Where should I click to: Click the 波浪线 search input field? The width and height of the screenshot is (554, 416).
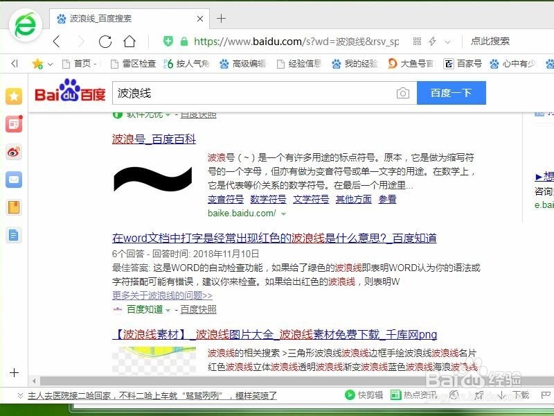coord(253,93)
